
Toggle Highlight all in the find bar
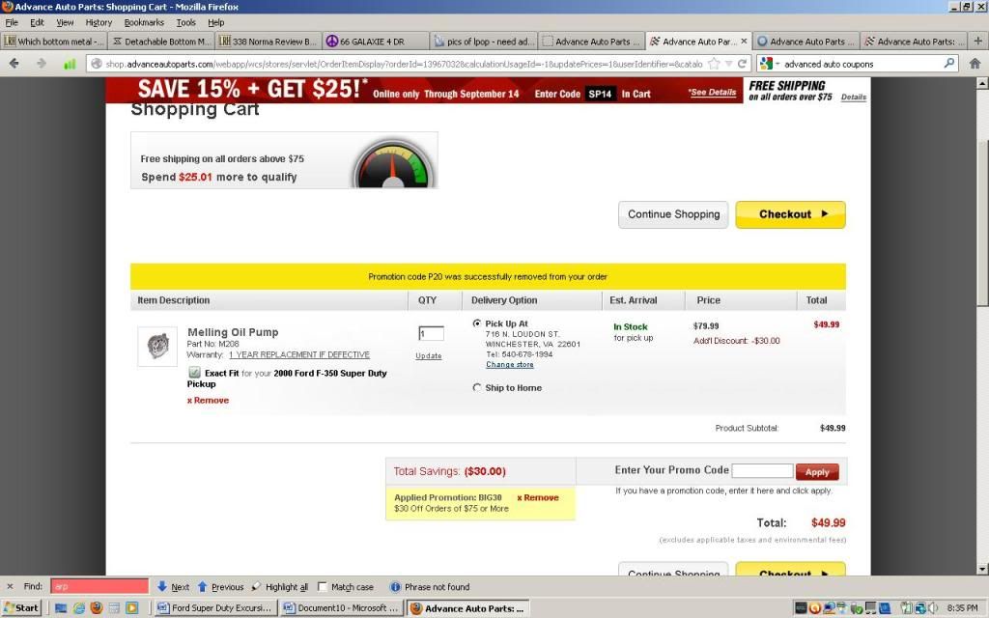pyautogui.click(x=279, y=586)
